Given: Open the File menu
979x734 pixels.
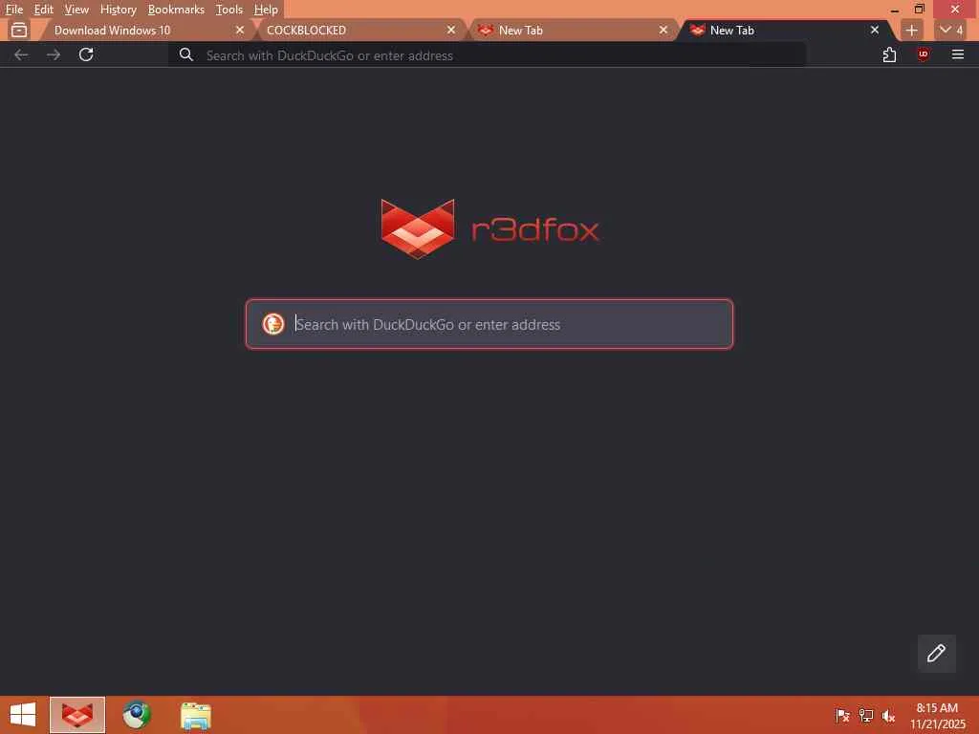Looking at the screenshot, I should [13, 10].
